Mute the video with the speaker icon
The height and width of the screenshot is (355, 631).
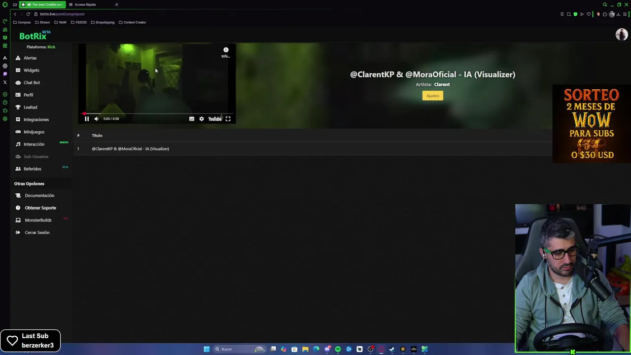tap(97, 119)
